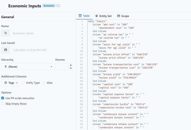The height and width of the screenshot is (130, 191).
Task: Click the tag icon in Tags button
Action: pos(6,83)
